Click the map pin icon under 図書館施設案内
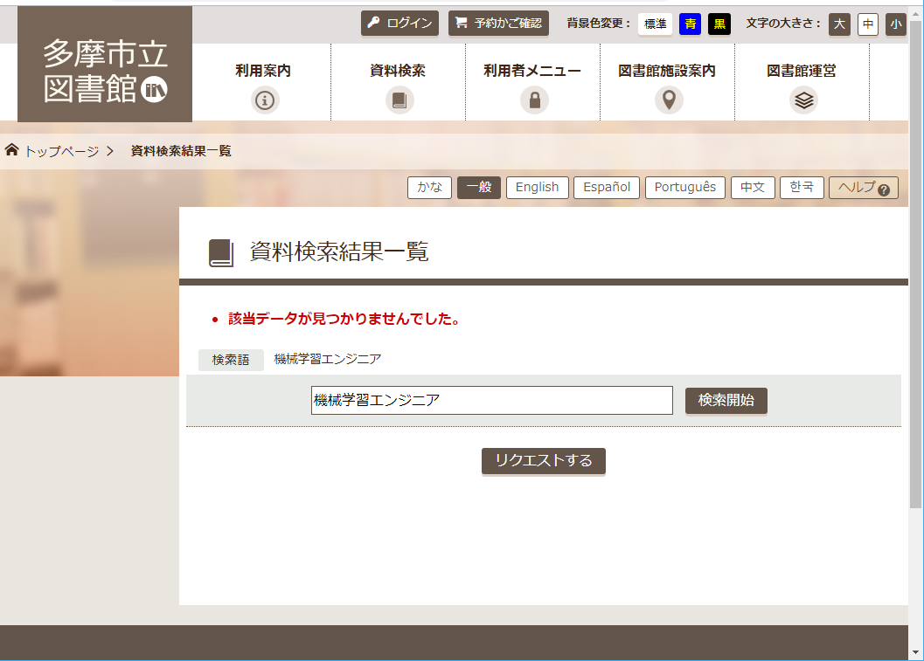Viewport: 924px width, 661px height. [667, 100]
